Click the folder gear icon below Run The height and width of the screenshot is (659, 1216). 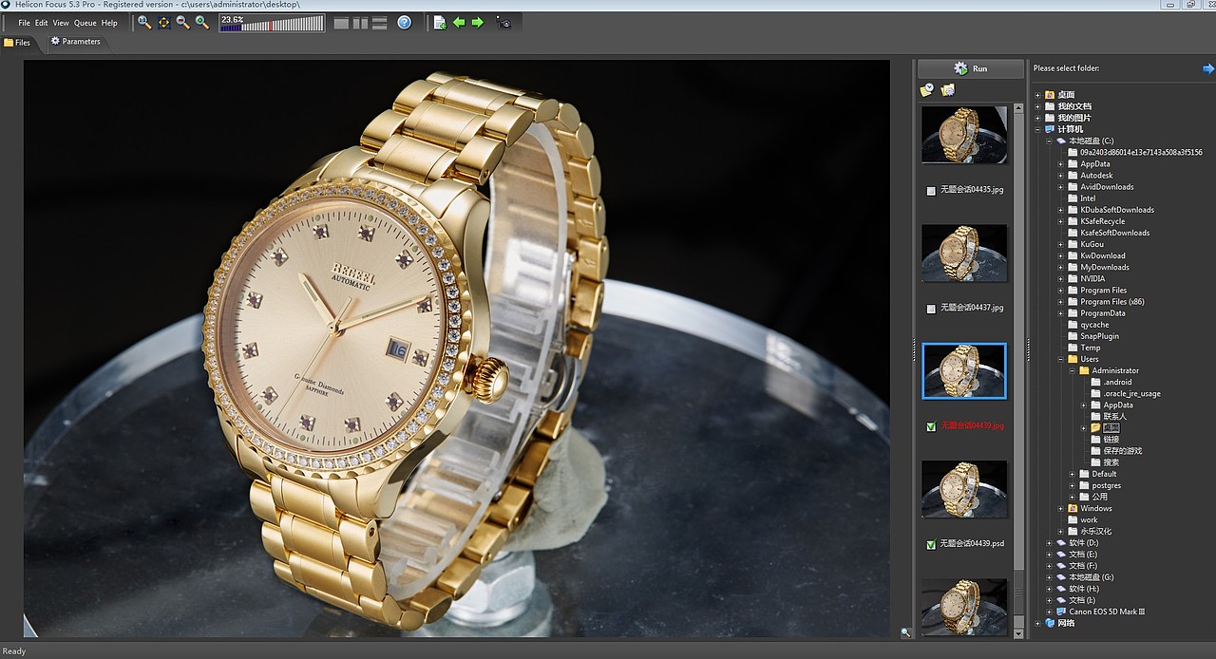coord(947,90)
